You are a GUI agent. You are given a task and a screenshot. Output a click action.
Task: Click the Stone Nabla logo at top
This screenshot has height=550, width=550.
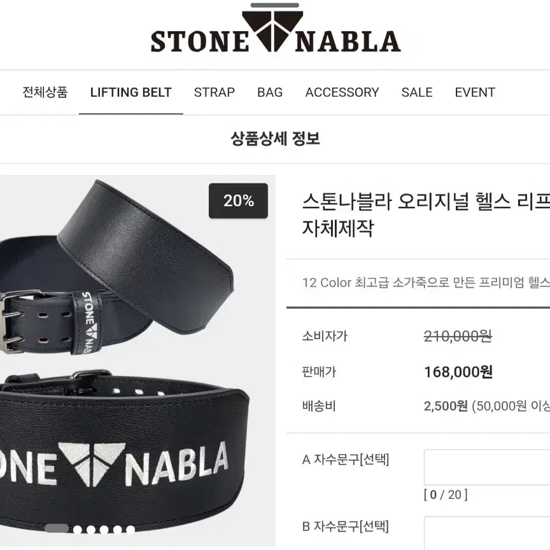tap(276, 32)
